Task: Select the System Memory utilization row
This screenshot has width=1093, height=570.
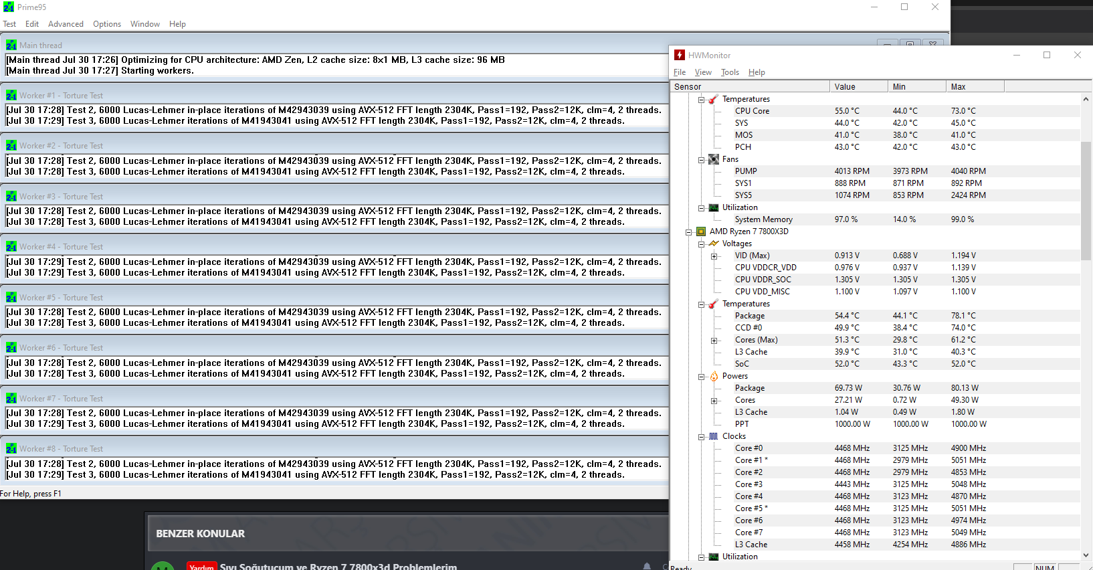Action: pyautogui.click(x=875, y=219)
